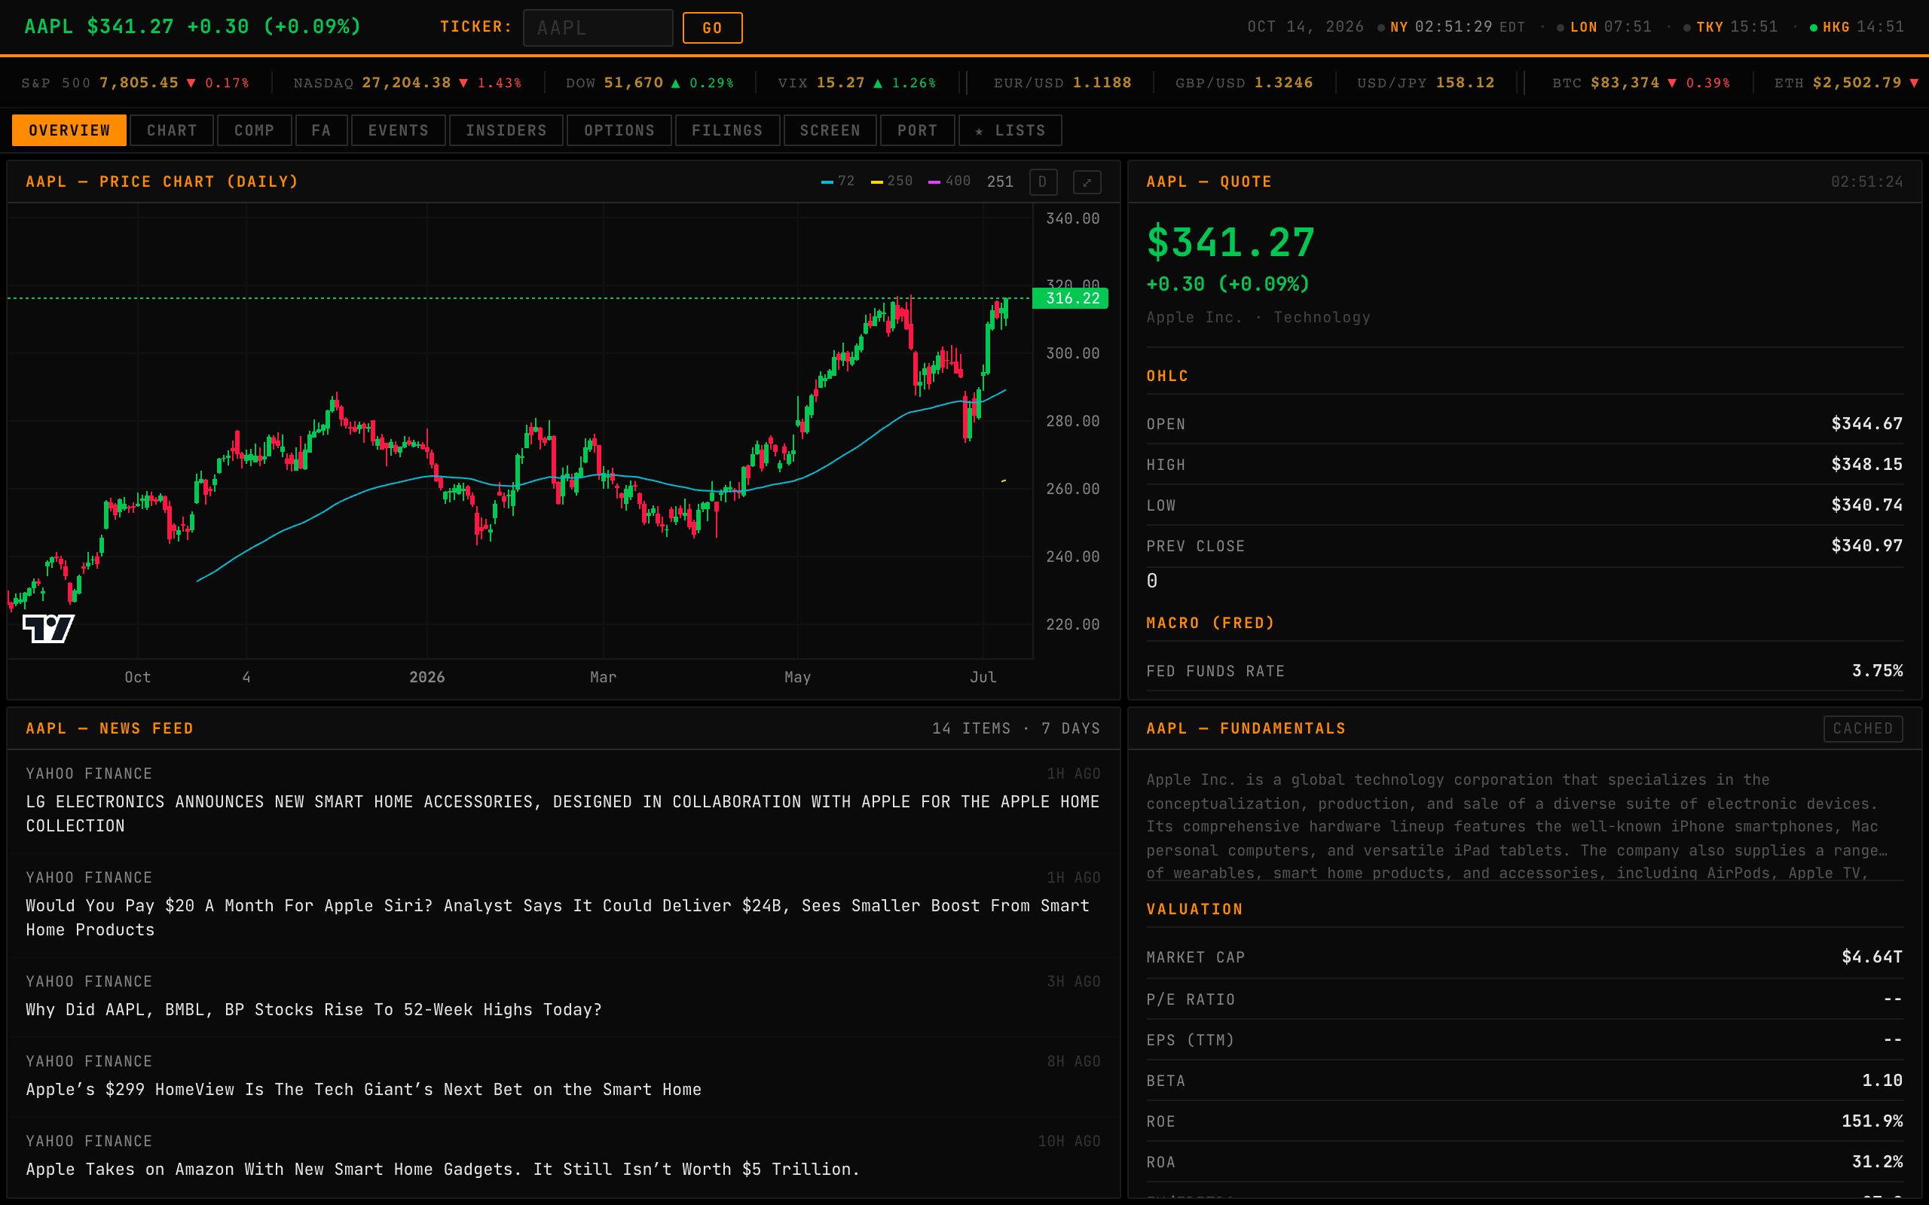Open the OPTIONS tab
This screenshot has width=1929, height=1205.
click(x=619, y=131)
